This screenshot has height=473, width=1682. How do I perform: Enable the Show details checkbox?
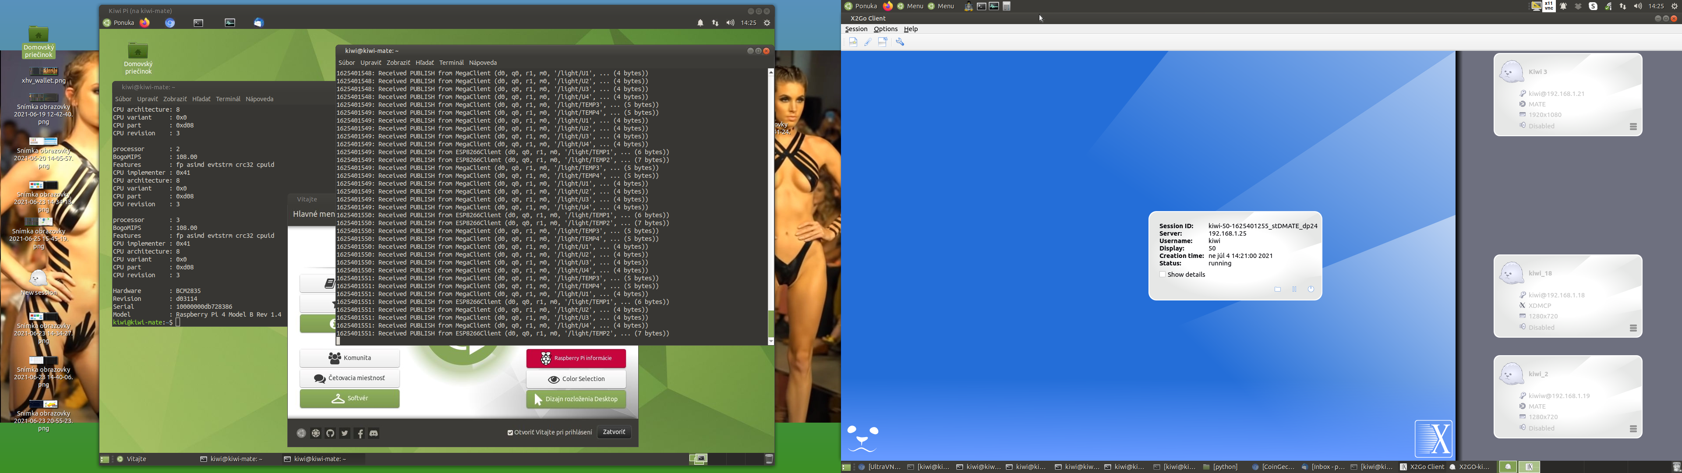(1162, 275)
